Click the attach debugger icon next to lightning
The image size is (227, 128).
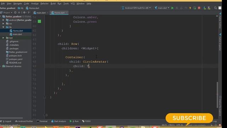click(x=195, y=8)
